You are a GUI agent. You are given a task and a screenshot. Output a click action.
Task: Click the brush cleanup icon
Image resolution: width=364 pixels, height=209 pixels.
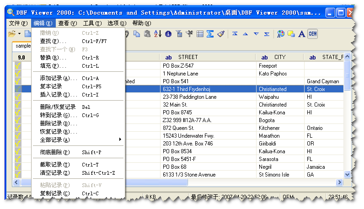click(221, 34)
